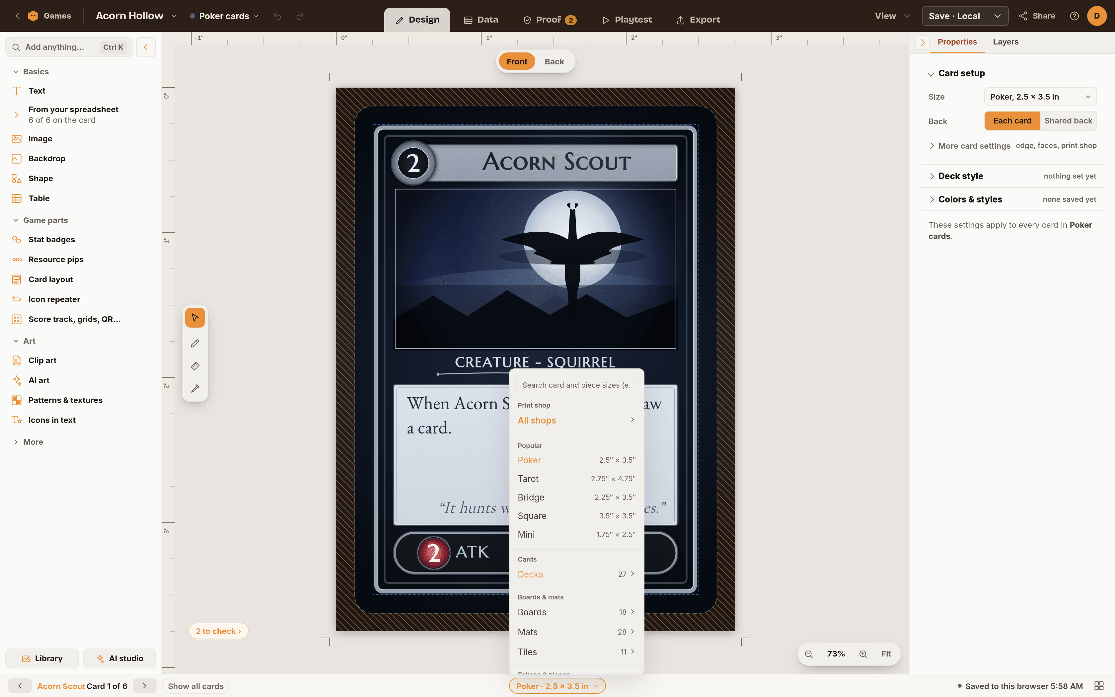This screenshot has width=1115, height=697.
Task: Click the redo arrow icon
Action: click(300, 16)
